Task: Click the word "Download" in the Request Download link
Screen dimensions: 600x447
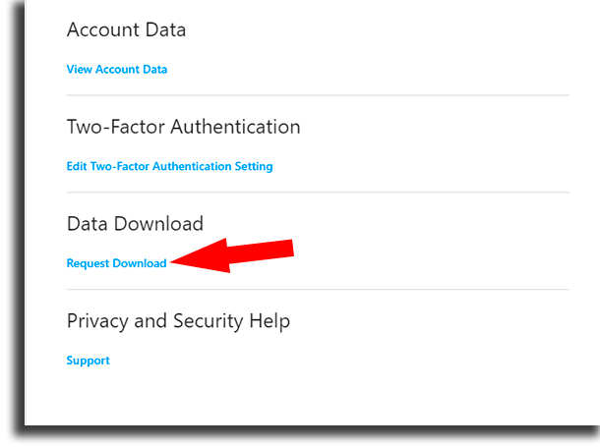Action: 140,263
